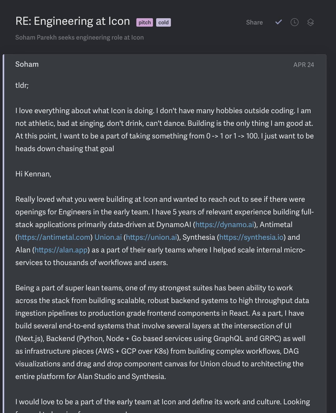The image size is (336, 413).
Task: Select the "cold" label tag
Action: click(x=164, y=22)
